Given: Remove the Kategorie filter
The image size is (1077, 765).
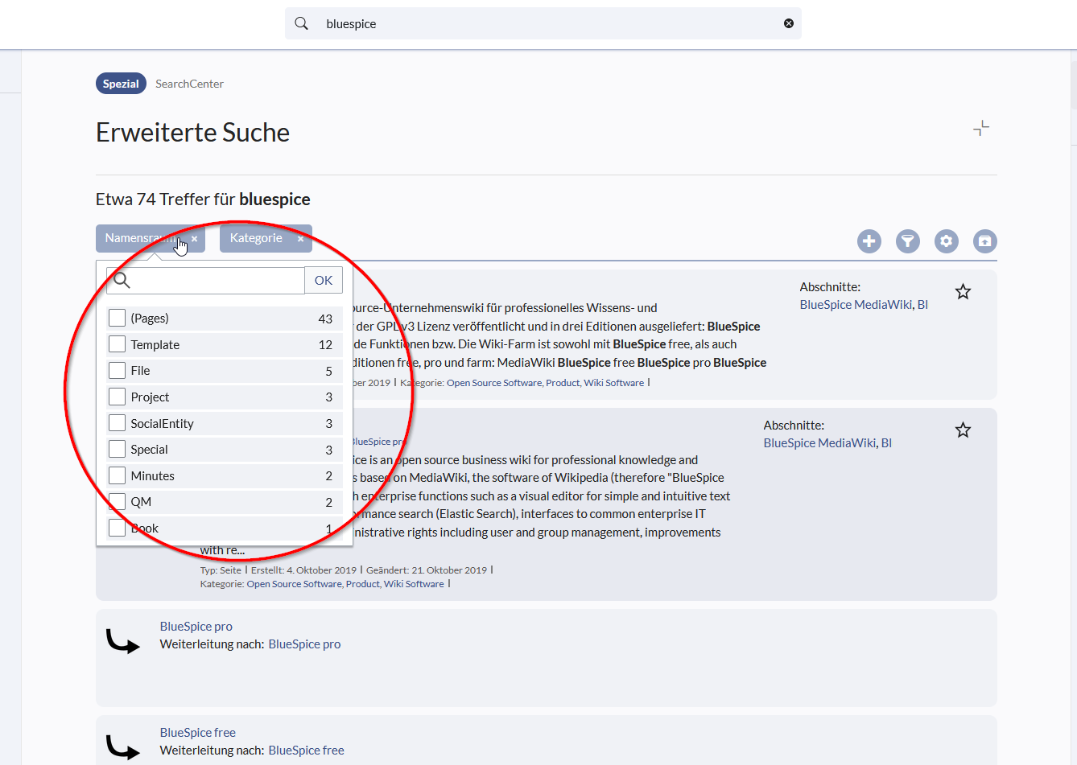Looking at the screenshot, I should 300,239.
